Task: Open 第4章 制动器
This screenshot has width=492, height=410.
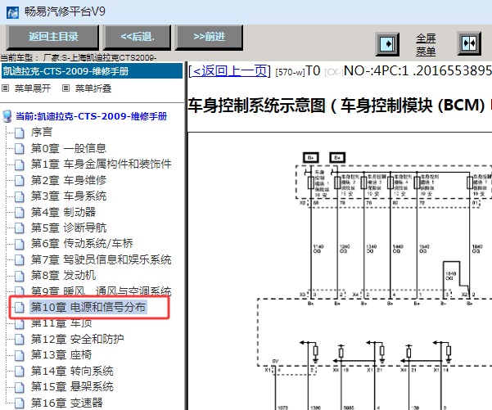Action: click(63, 212)
